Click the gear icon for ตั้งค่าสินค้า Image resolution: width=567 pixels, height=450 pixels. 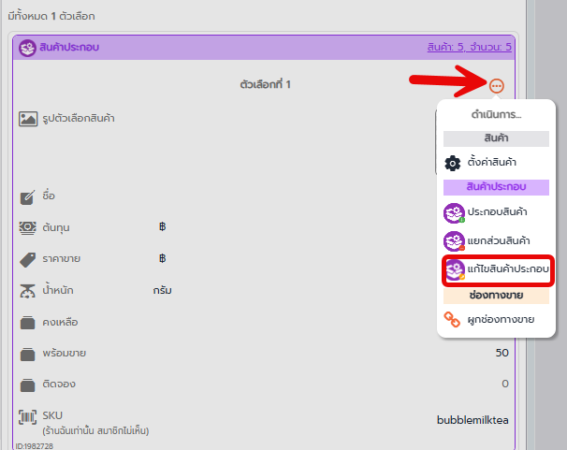click(453, 163)
